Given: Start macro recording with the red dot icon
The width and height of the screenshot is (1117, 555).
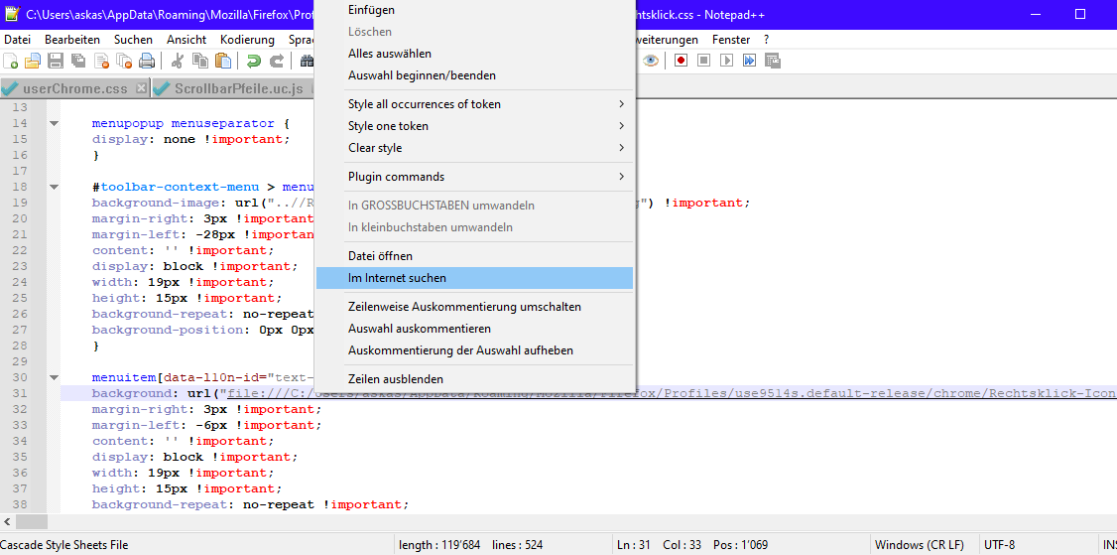Looking at the screenshot, I should point(681,61).
